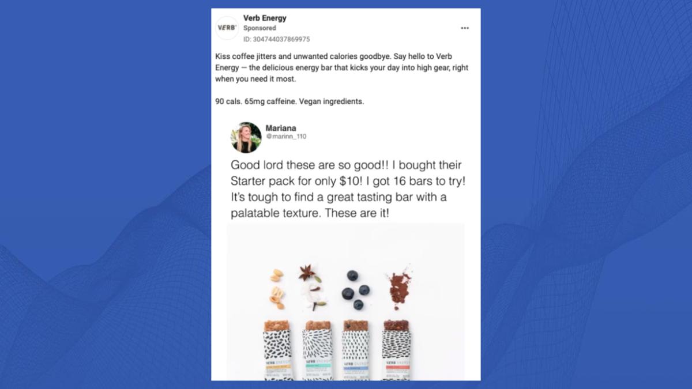Open the Verb Energy page name
The height and width of the screenshot is (389, 692).
[265, 18]
